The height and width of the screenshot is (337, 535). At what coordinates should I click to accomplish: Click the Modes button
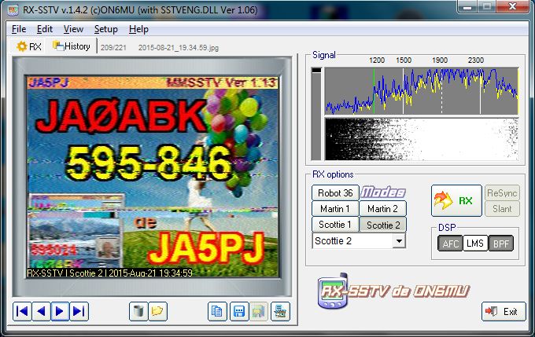coord(383,192)
